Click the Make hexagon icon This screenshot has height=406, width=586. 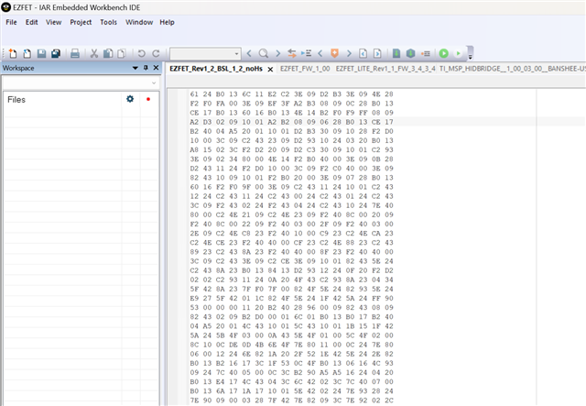point(410,53)
